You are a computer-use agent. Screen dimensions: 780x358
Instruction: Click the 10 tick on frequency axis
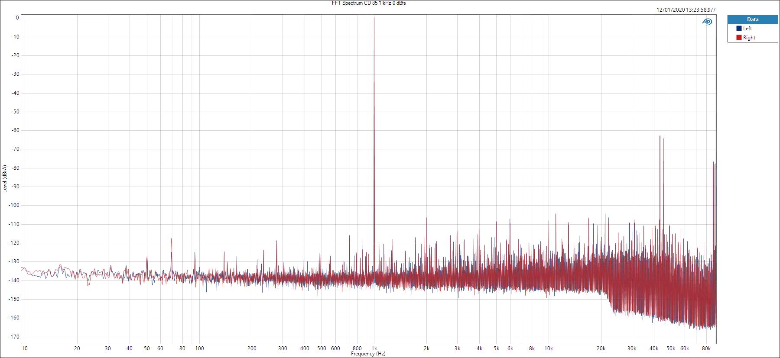click(25, 348)
